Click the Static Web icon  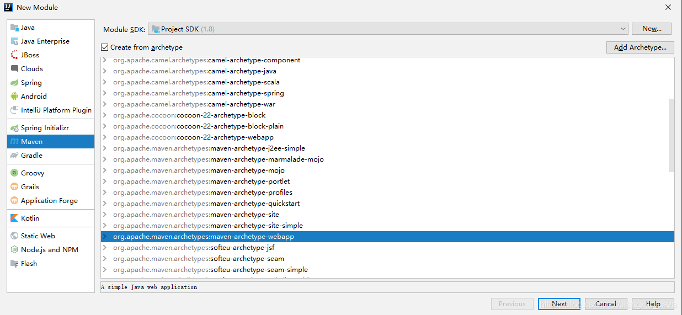point(14,236)
